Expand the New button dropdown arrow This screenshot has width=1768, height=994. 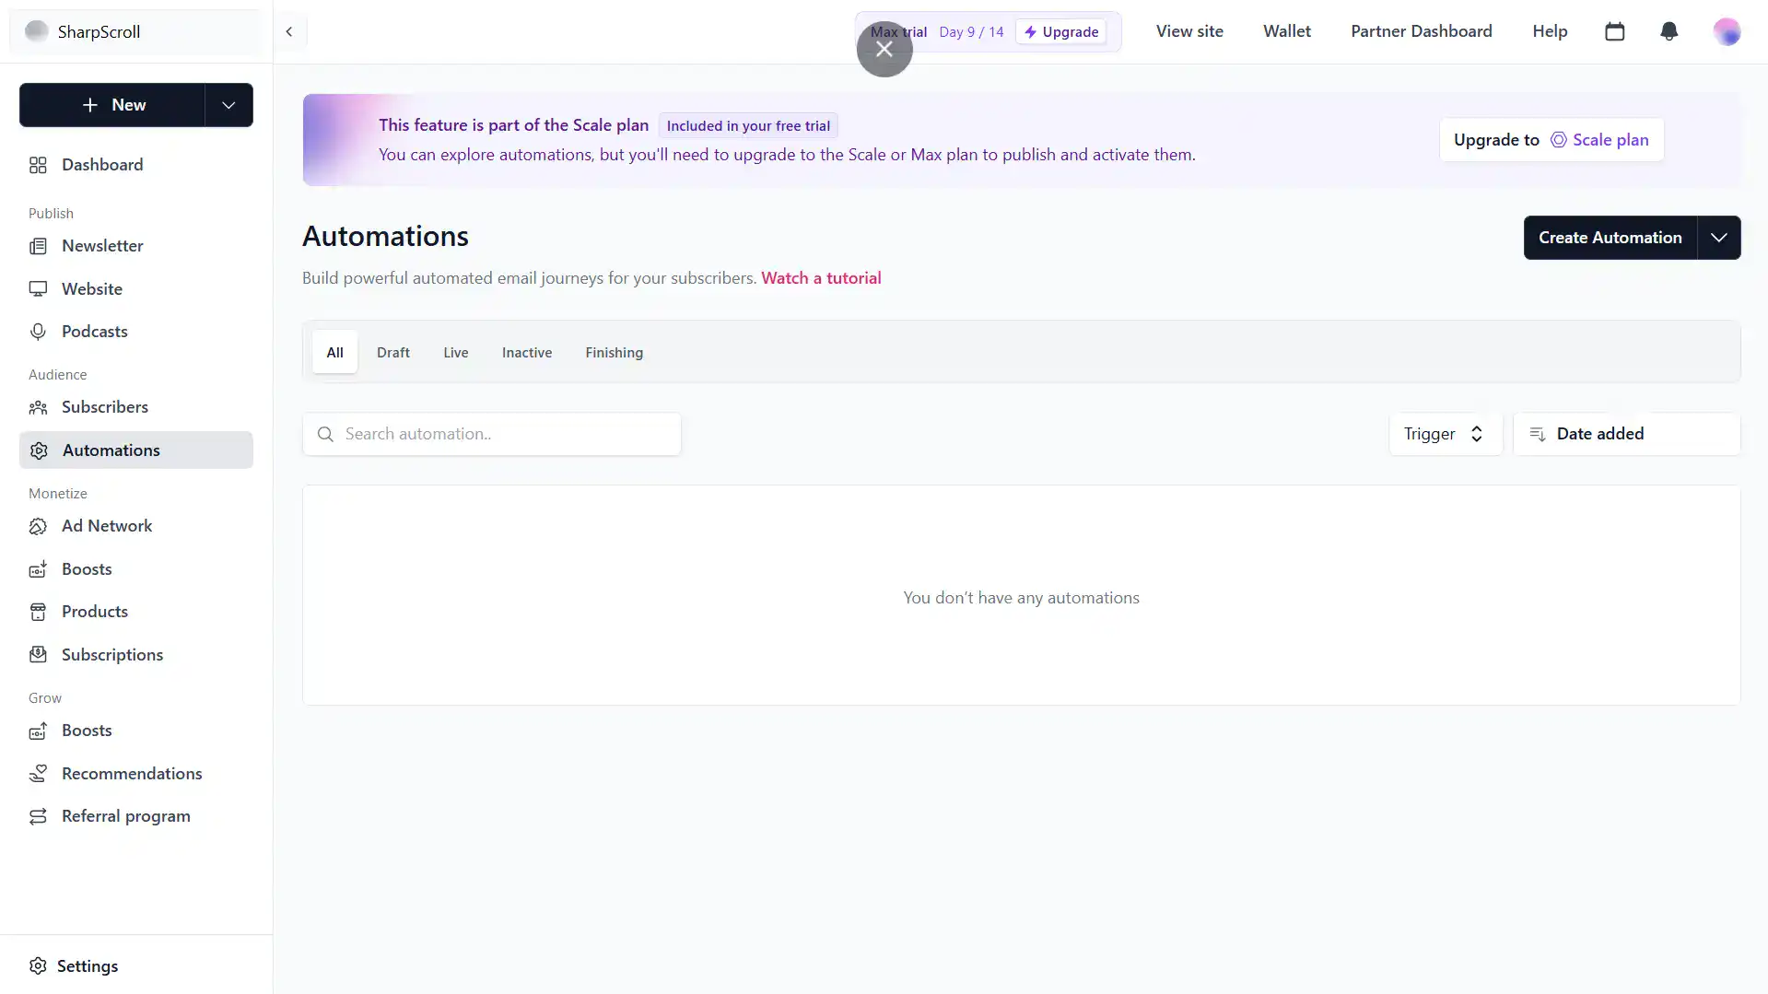[228, 105]
